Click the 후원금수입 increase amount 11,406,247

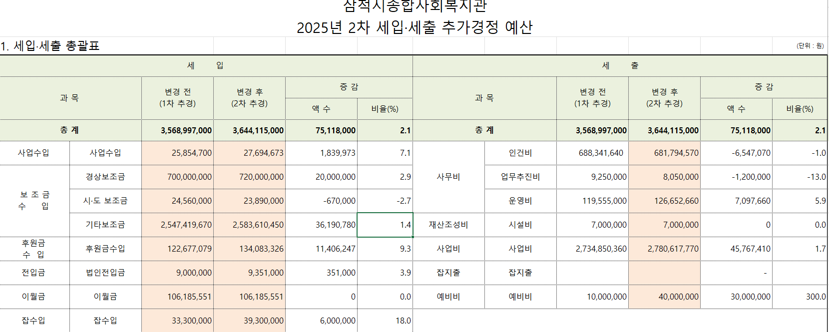pos(322,249)
